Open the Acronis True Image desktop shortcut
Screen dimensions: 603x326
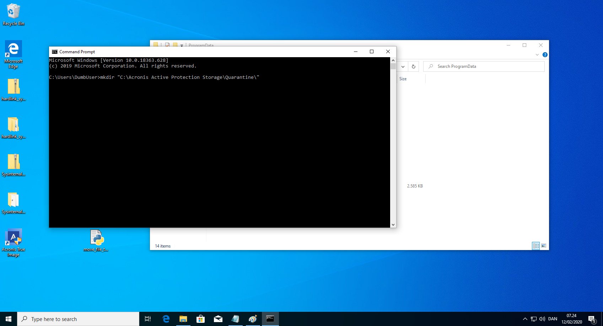click(14, 242)
